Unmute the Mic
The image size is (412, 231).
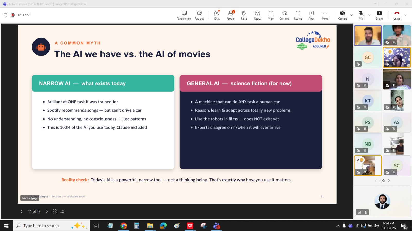click(x=361, y=15)
